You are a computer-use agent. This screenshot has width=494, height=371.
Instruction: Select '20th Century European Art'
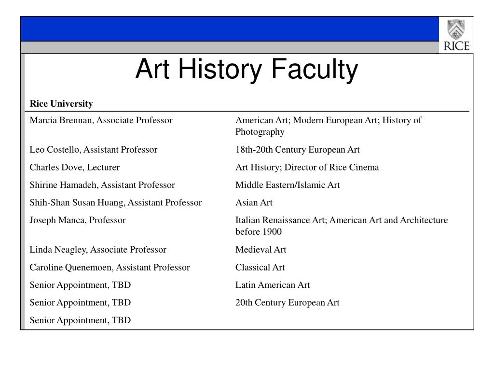[x=288, y=302]
